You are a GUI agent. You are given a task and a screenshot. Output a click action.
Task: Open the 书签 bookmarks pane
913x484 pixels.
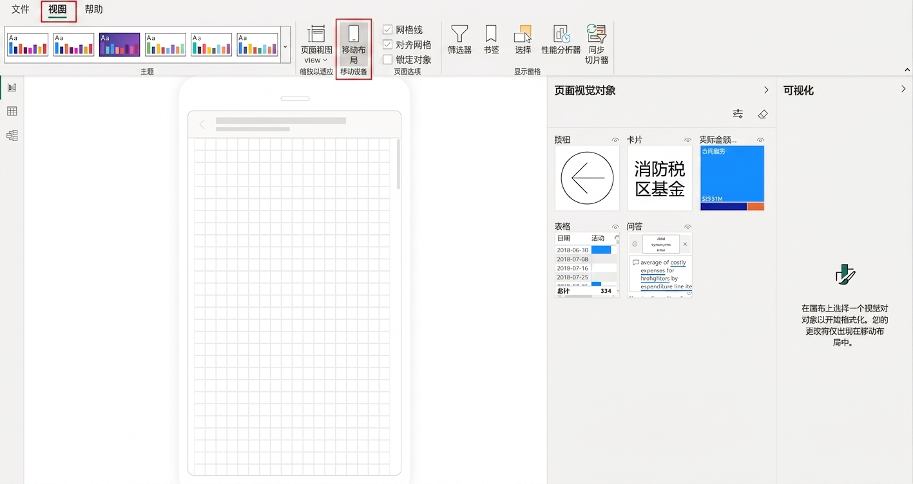(x=492, y=40)
